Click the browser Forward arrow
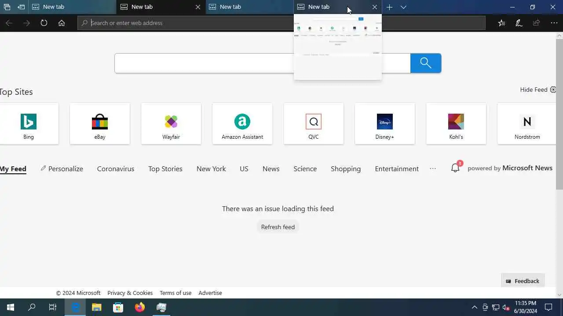The image size is (563, 316). tap(26, 23)
